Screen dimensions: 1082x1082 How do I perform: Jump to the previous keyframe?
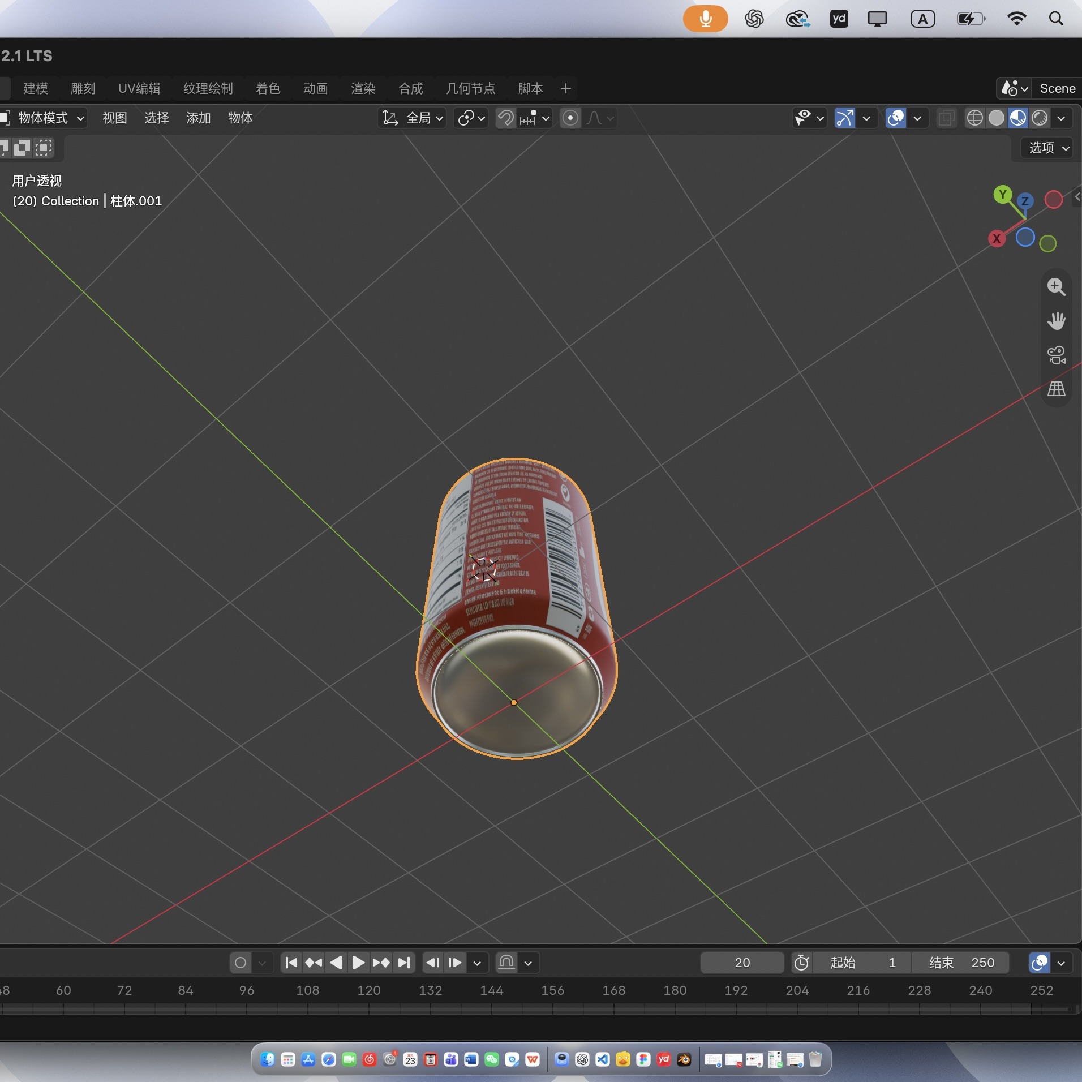click(x=314, y=963)
